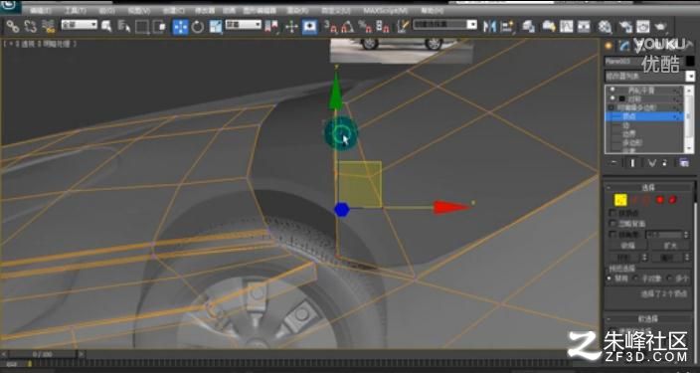Open the MAXScript menu
The height and width of the screenshot is (373, 700).
click(x=385, y=10)
